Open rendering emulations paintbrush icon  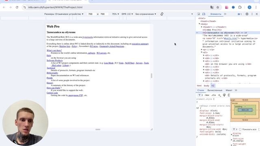coord(224,95)
